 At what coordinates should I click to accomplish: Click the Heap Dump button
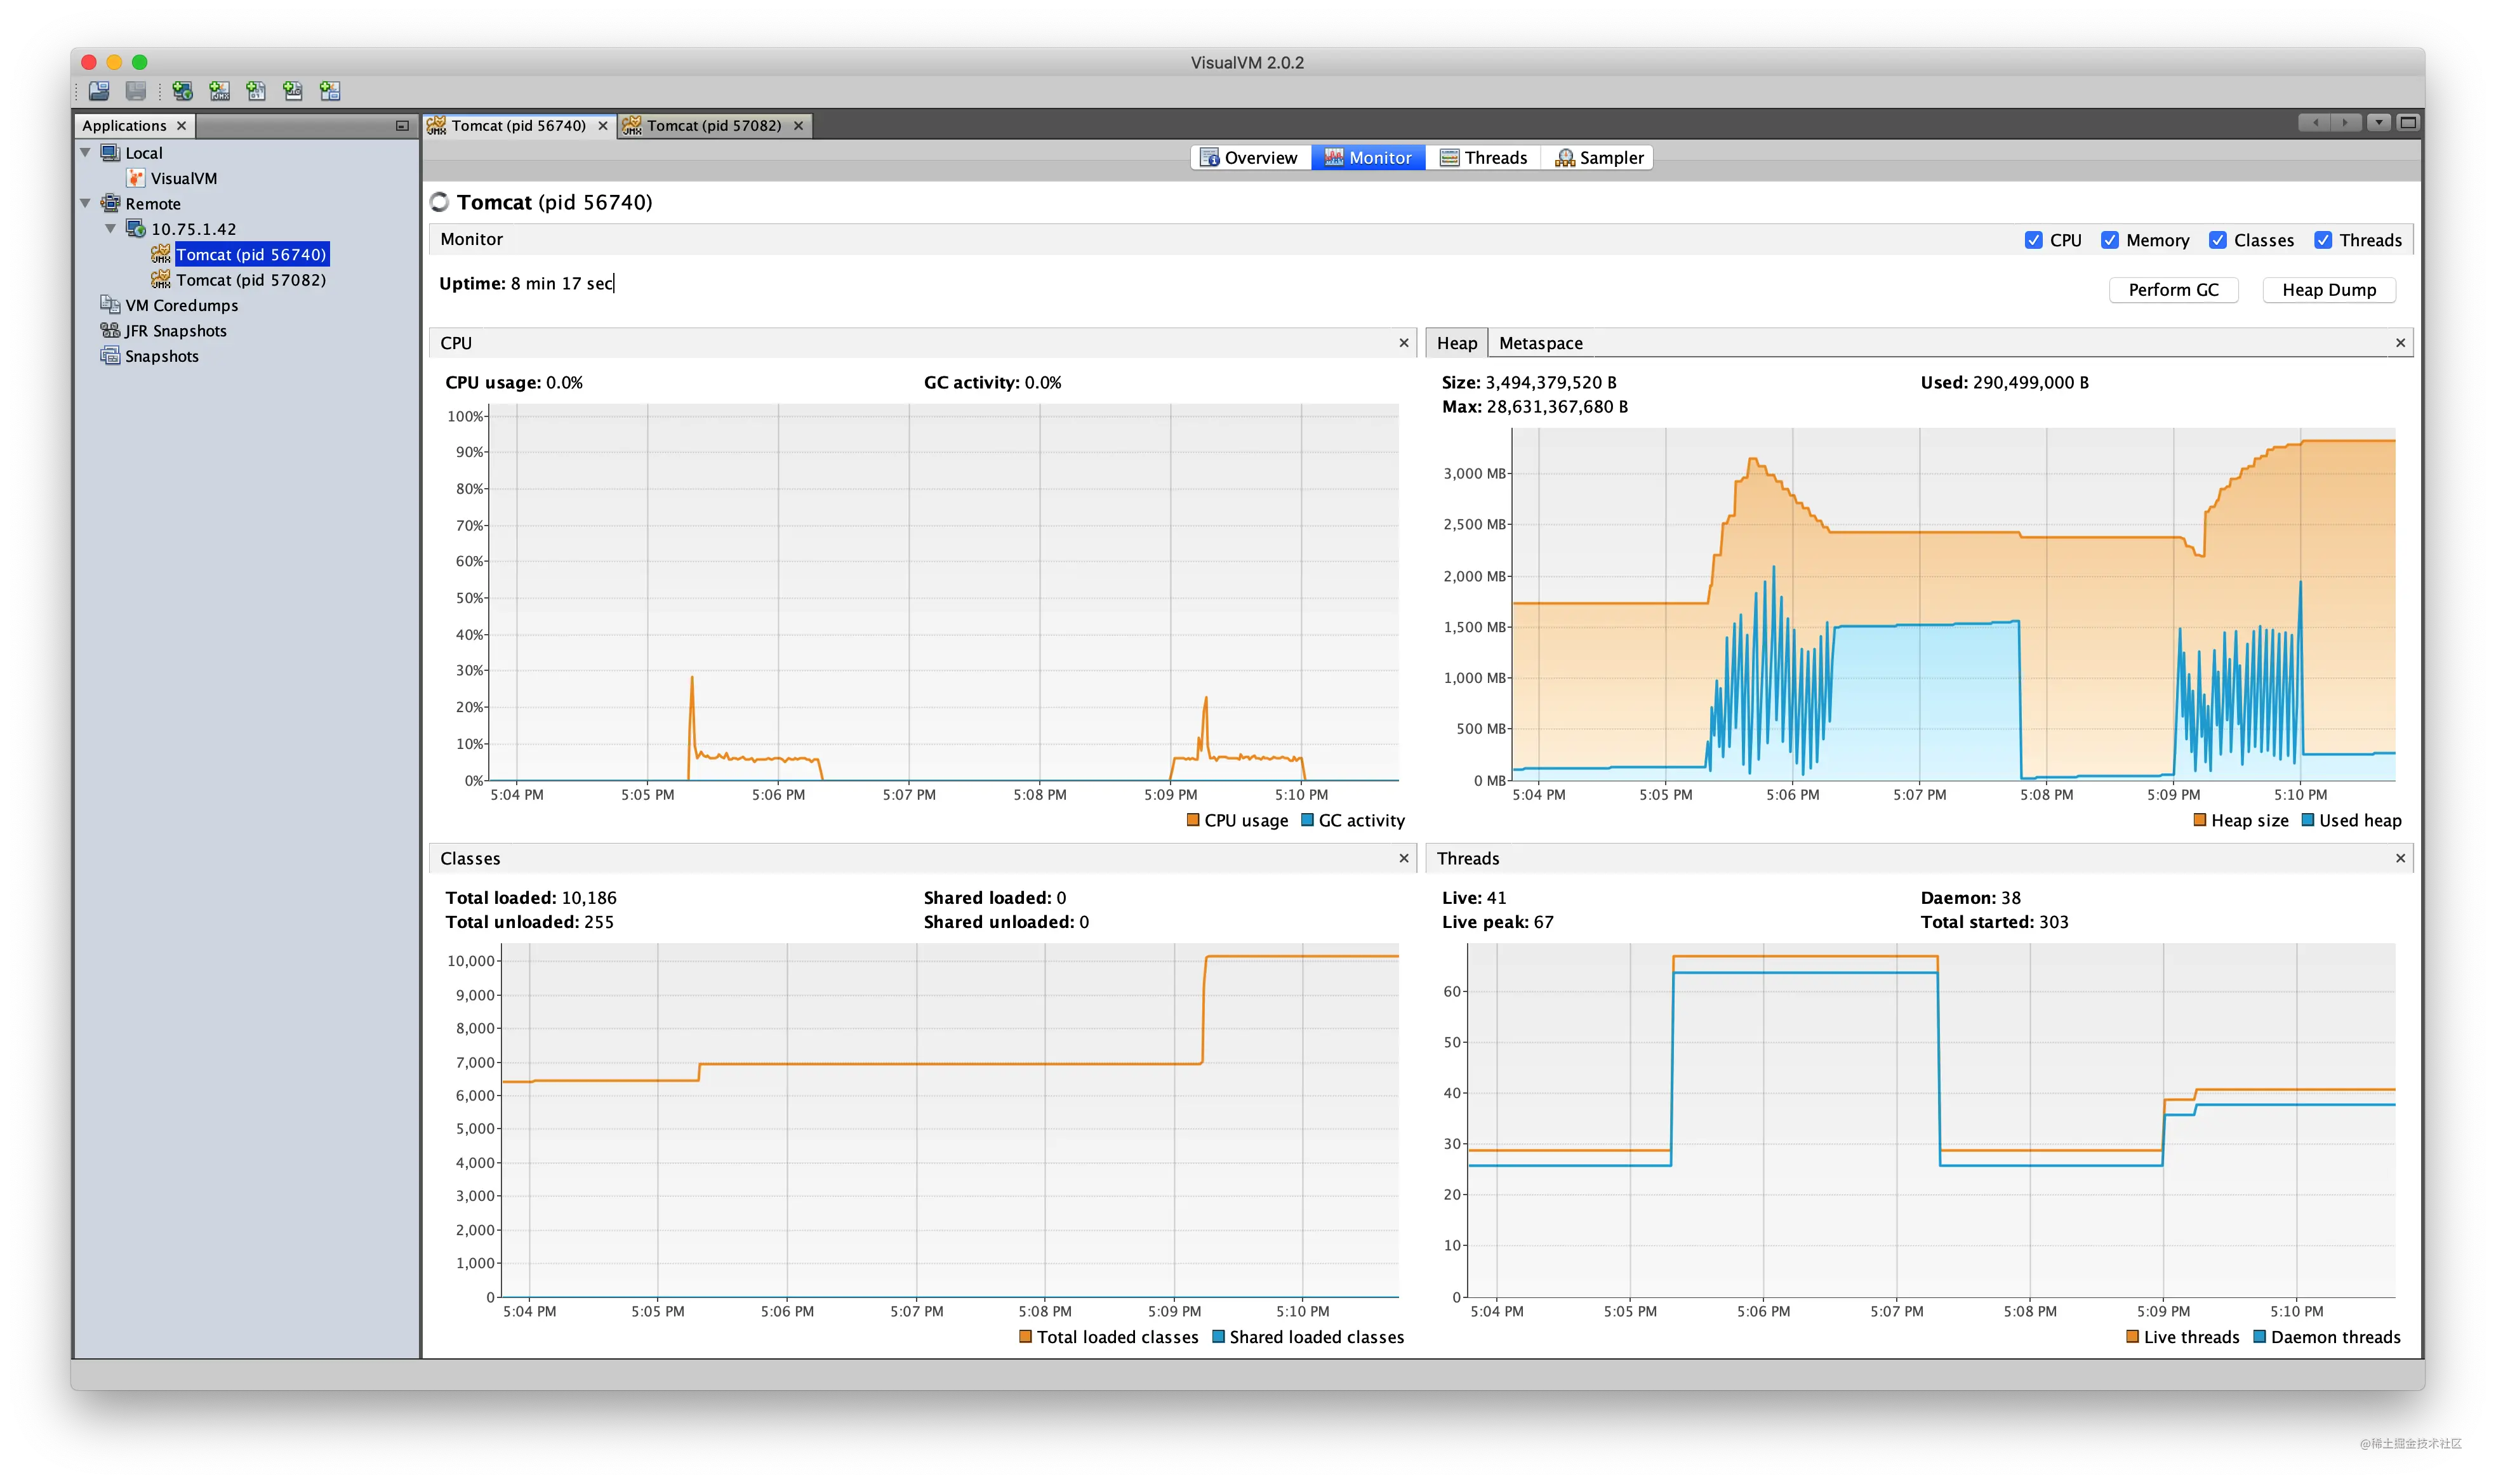pos(2329,290)
